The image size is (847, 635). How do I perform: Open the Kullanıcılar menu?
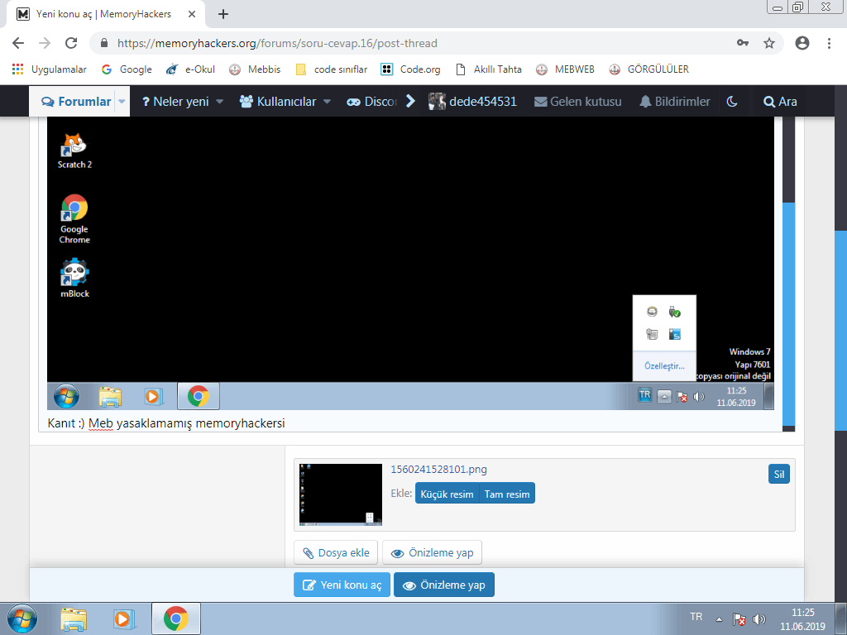(x=278, y=102)
